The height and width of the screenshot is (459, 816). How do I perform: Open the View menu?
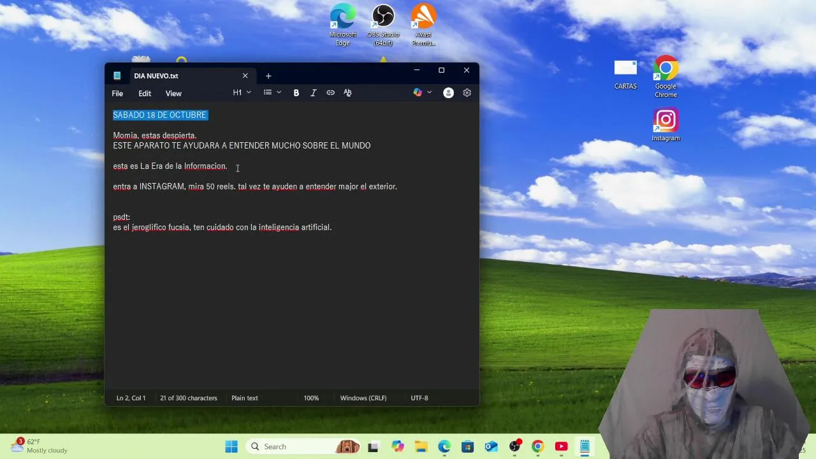point(173,93)
